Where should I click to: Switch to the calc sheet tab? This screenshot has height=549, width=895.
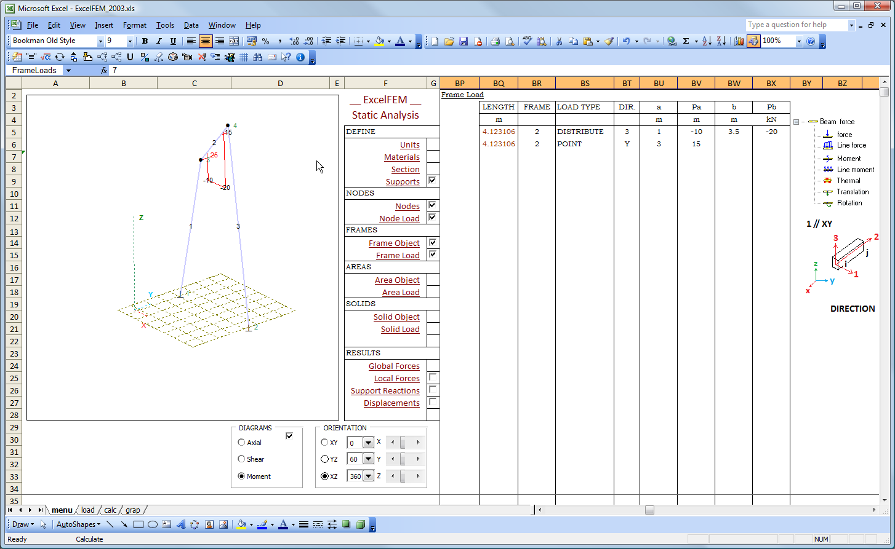[110, 510]
